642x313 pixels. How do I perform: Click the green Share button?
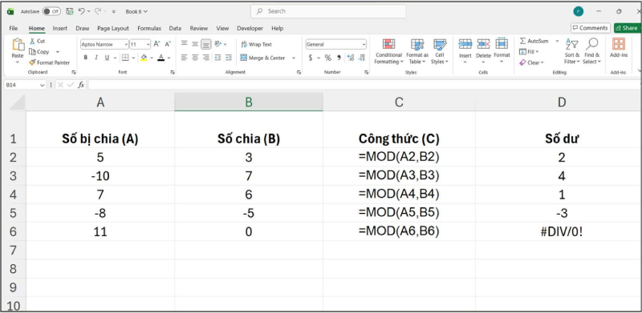pyautogui.click(x=628, y=28)
